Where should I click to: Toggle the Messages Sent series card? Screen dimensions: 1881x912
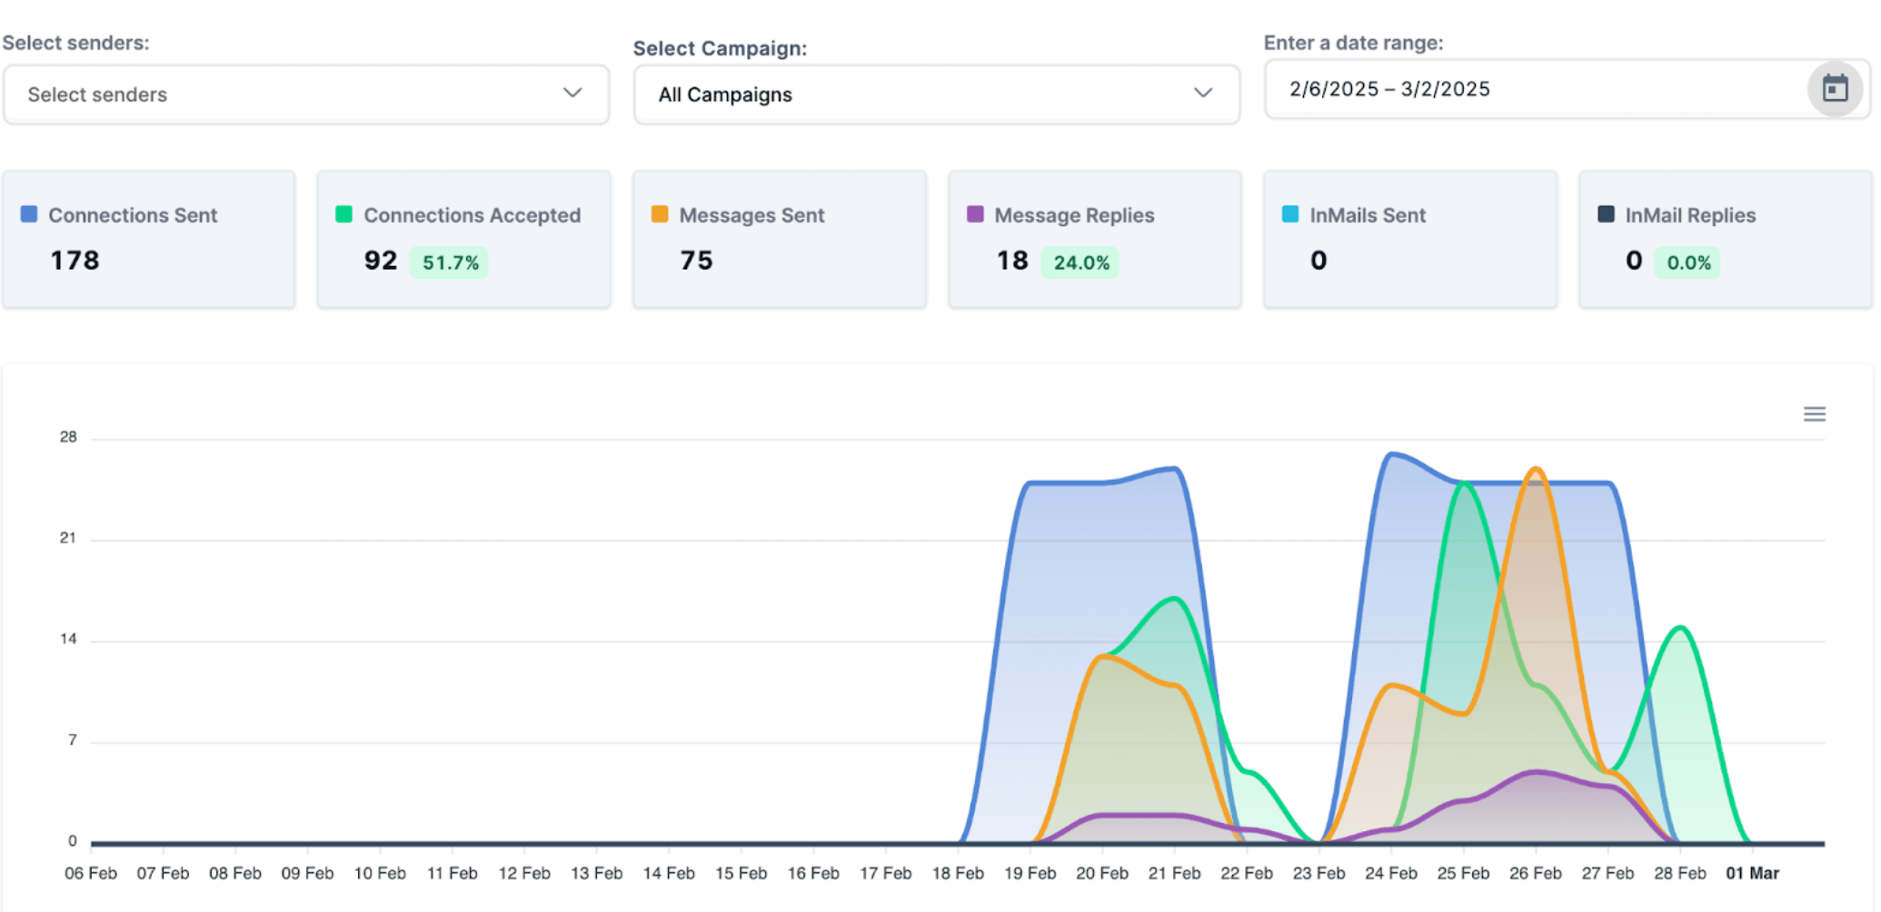click(x=780, y=239)
